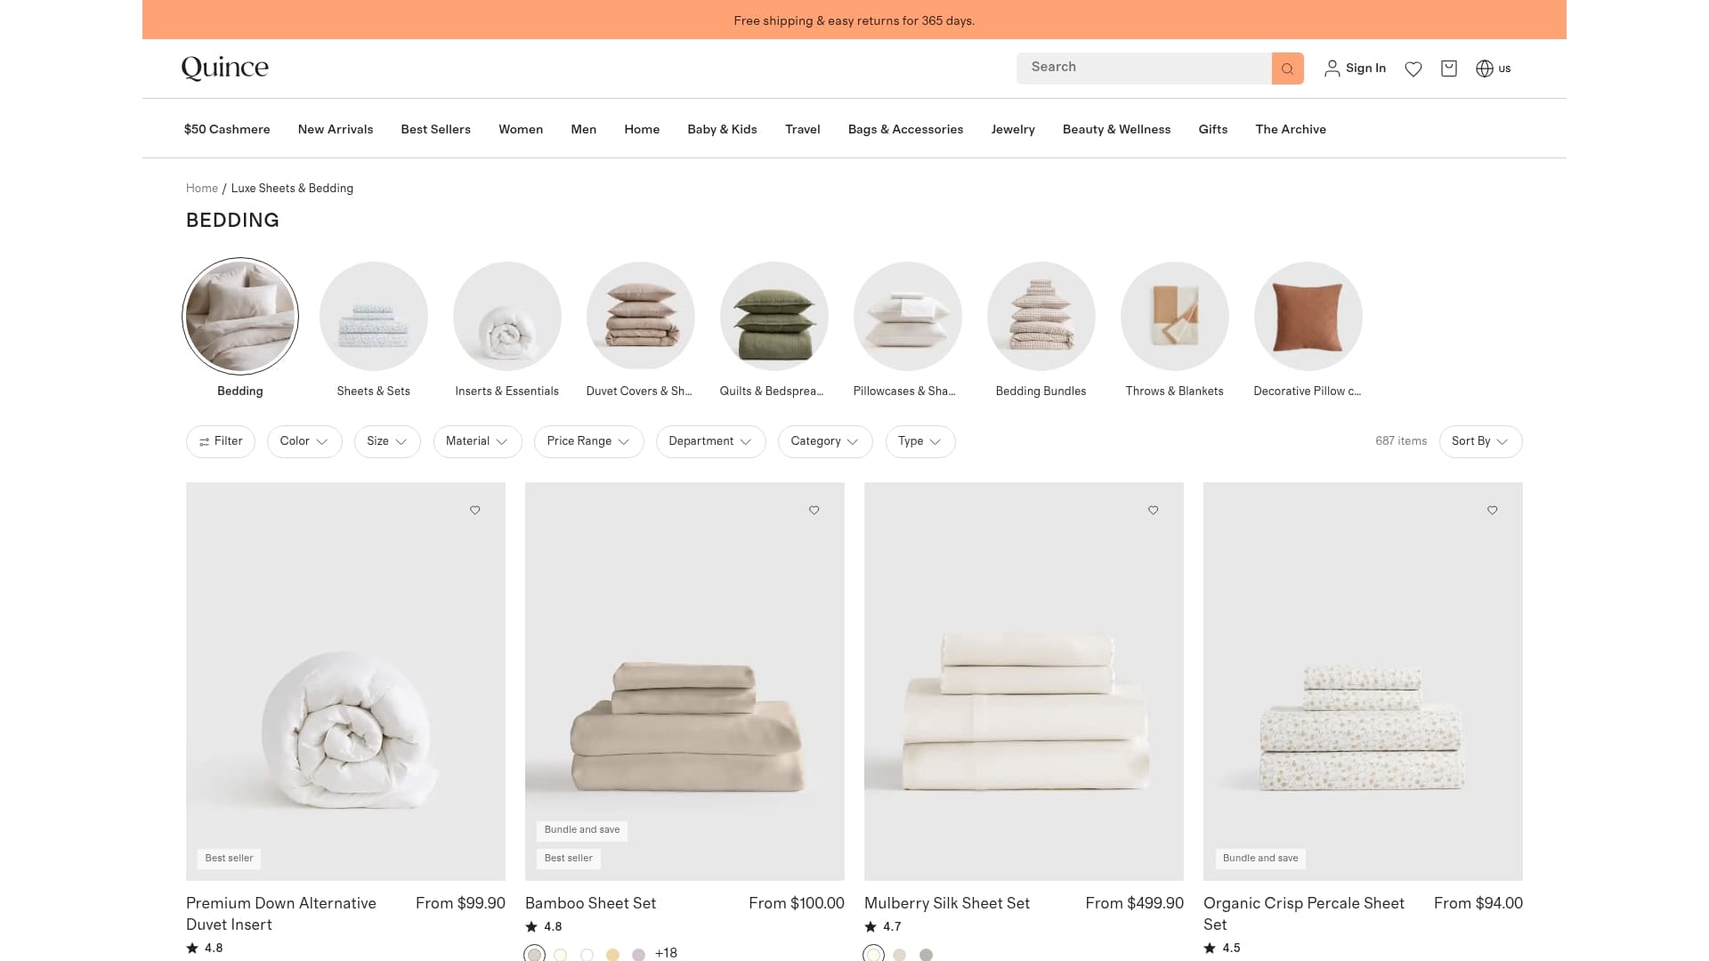The height and width of the screenshot is (961, 1709).
Task: Open the Mulberry Silk Sheet Set product image
Action: [x=1024, y=682]
